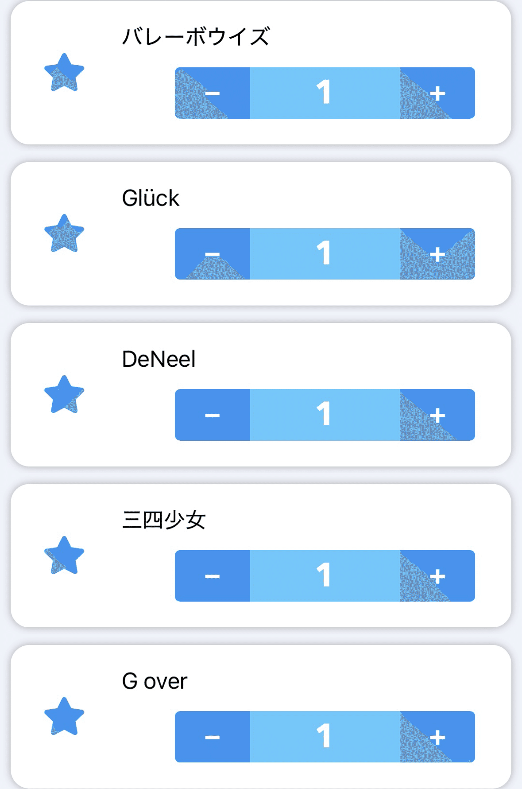This screenshot has height=789, width=522.
Task: Add one to Glück using plus
Action: click(x=437, y=254)
